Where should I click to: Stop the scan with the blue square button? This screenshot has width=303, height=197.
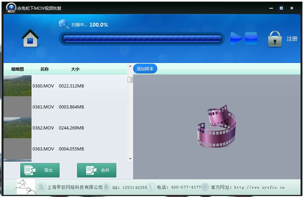click(x=251, y=38)
